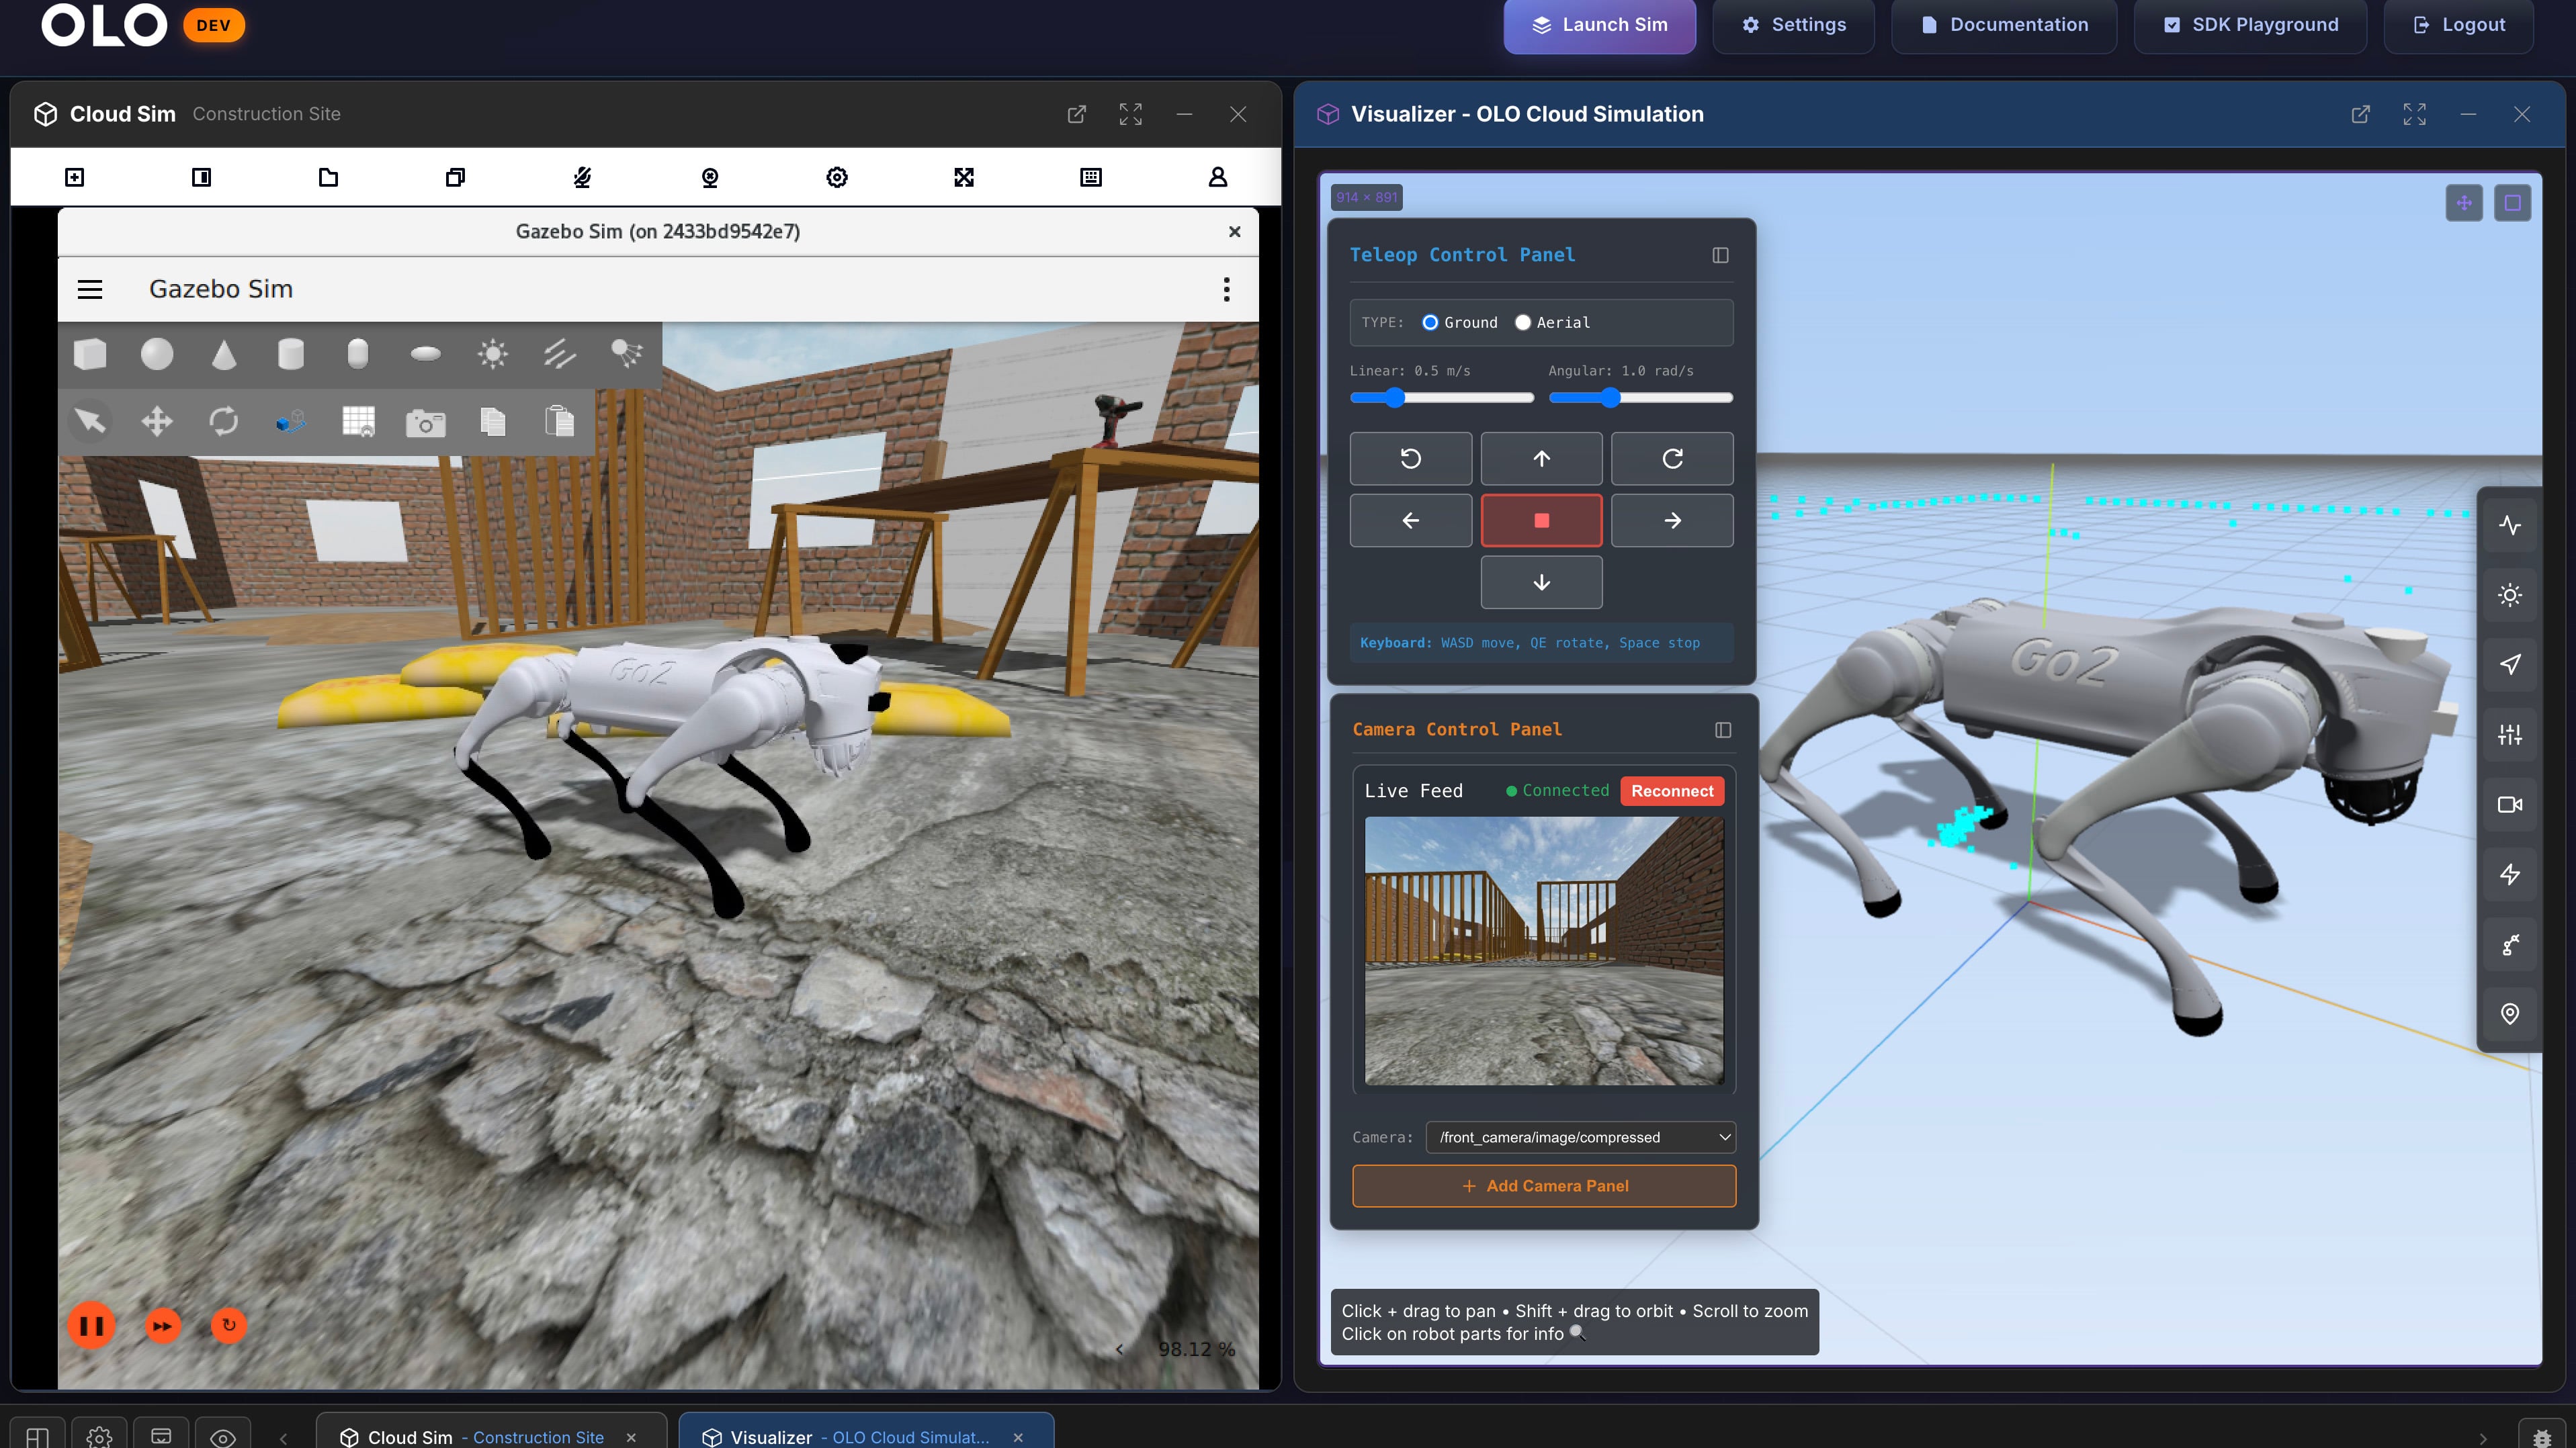Pop out the Cloud Sim window
Image resolution: width=2576 pixels, height=1448 pixels.
(1076, 114)
